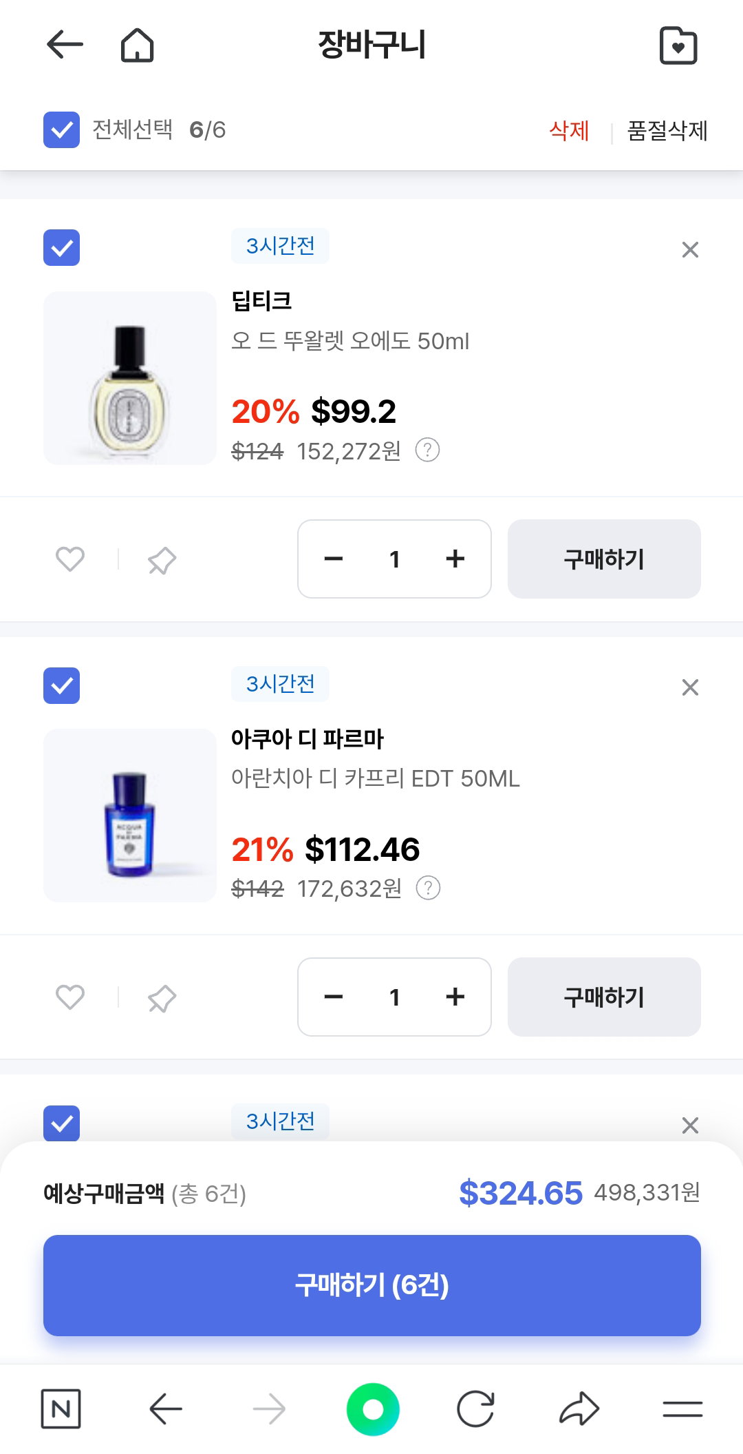Increase 딥티크 quantity with plus

click(455, 559)
